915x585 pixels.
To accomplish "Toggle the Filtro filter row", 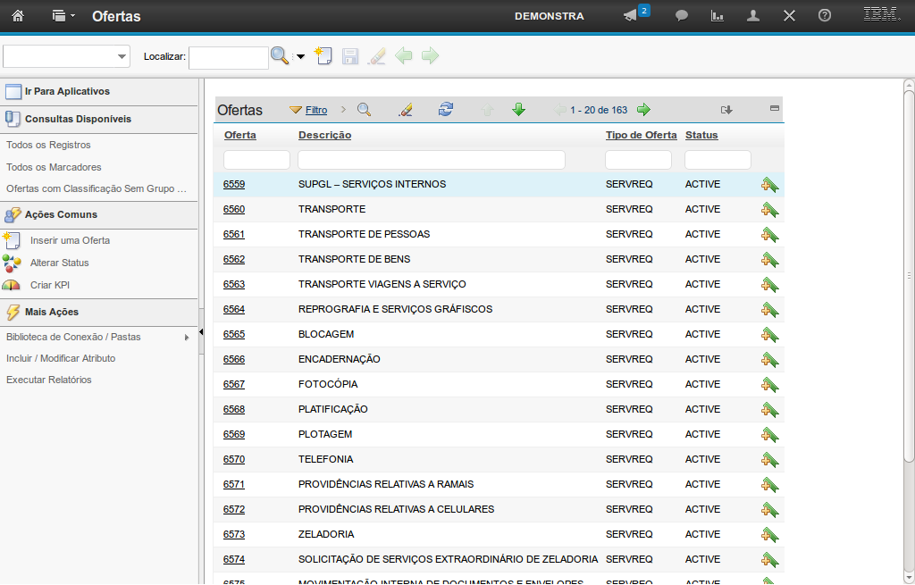I will pos(315,110).
